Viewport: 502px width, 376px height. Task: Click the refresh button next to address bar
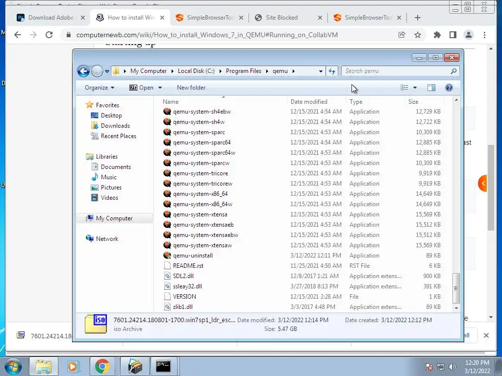tap(332, 71)
